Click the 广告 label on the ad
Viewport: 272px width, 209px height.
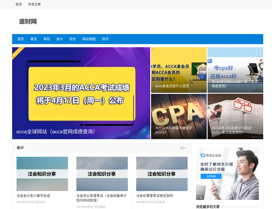[200, 198]
